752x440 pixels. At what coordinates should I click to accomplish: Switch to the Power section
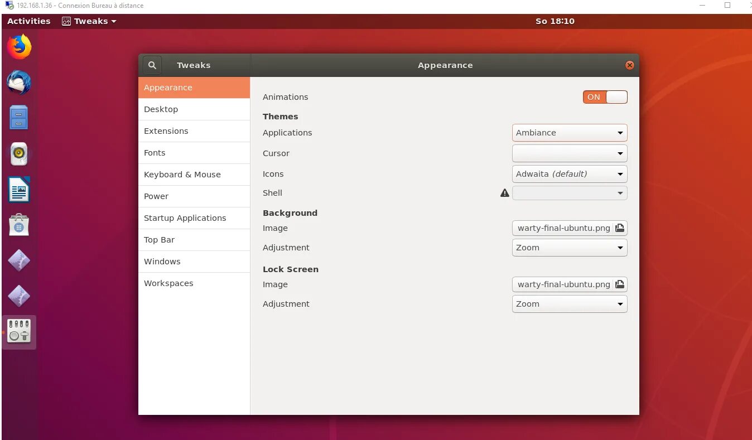pos(194,196)
